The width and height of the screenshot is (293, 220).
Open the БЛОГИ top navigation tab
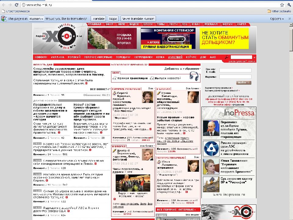(x=148, y=24)
